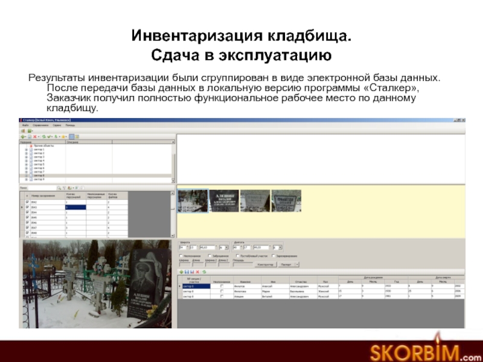Click the green refresh arrows icon in tree toolbar
Viewport: 483px width, 362px height.
point(43,137)
